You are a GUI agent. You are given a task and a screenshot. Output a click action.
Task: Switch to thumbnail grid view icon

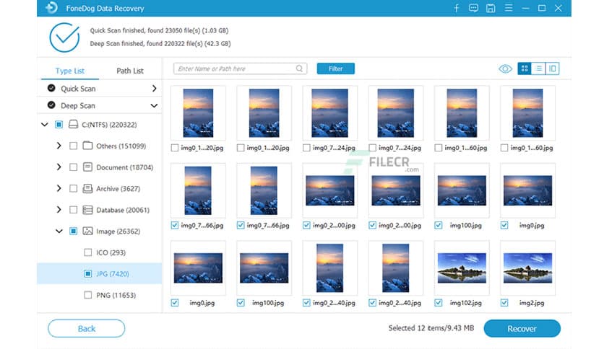(525, 69)
